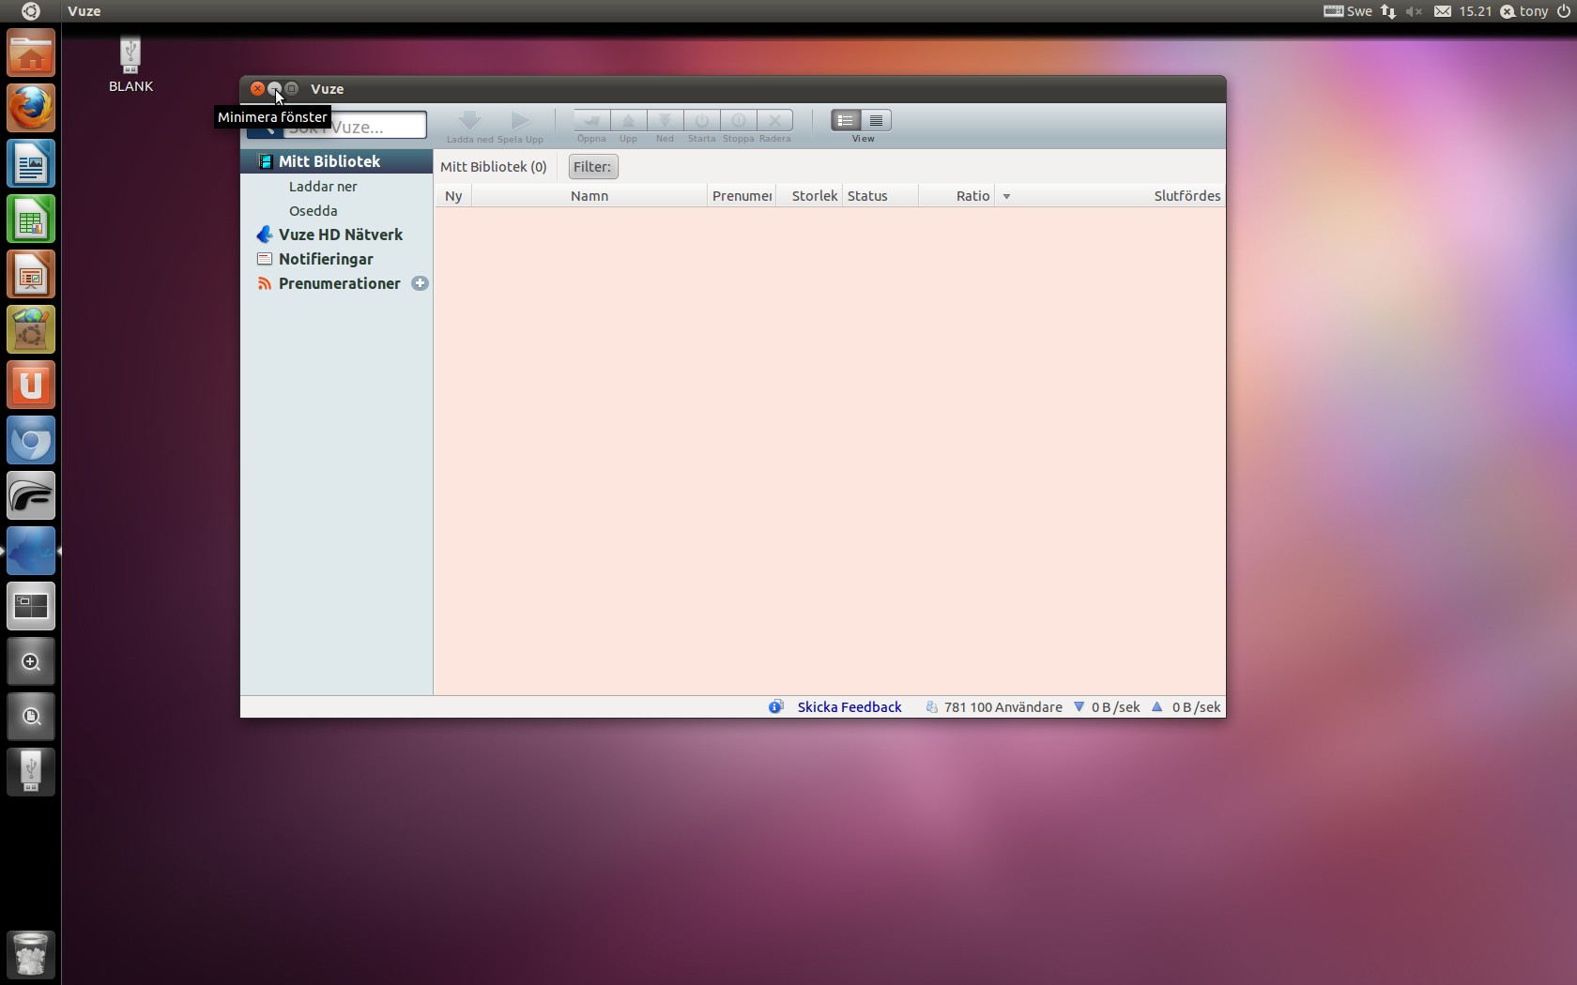Click the upload speed 0 B/sek indicator
Image resolution: width=1577 pixels, height=985 pixels.
[1187, 707]
